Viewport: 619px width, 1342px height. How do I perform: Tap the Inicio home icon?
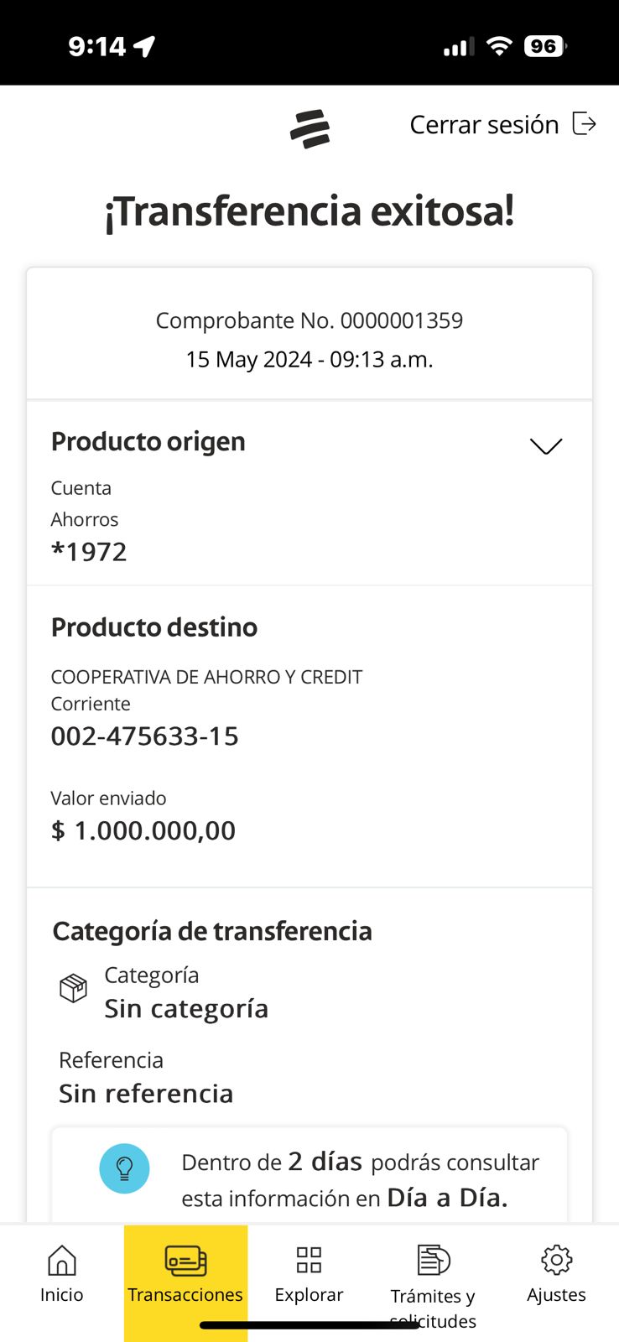[62, 1260]
